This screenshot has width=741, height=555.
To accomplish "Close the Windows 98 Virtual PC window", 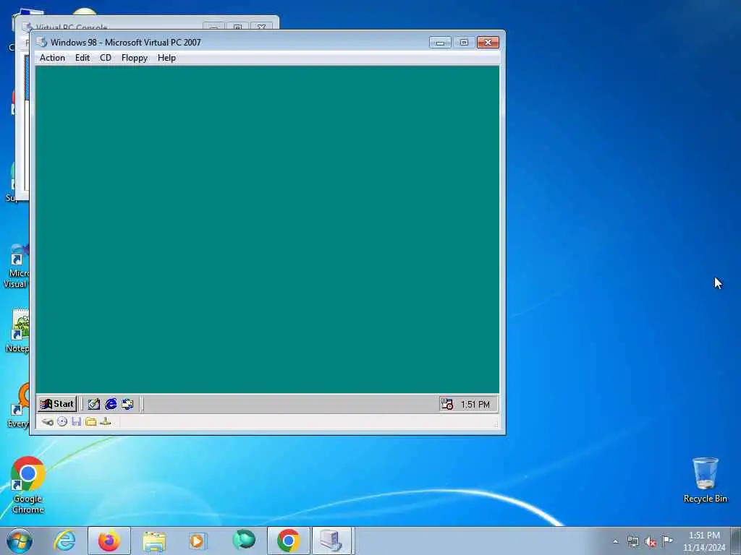I will coord(488,43).
